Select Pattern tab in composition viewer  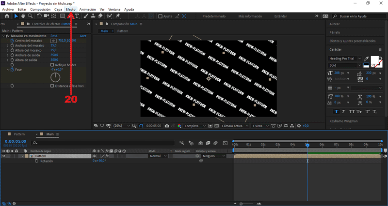123,31
